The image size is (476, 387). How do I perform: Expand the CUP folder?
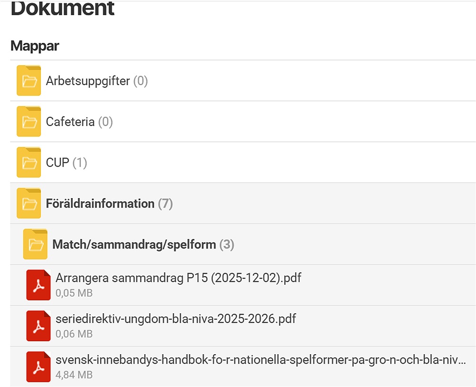tap(58, 163)
